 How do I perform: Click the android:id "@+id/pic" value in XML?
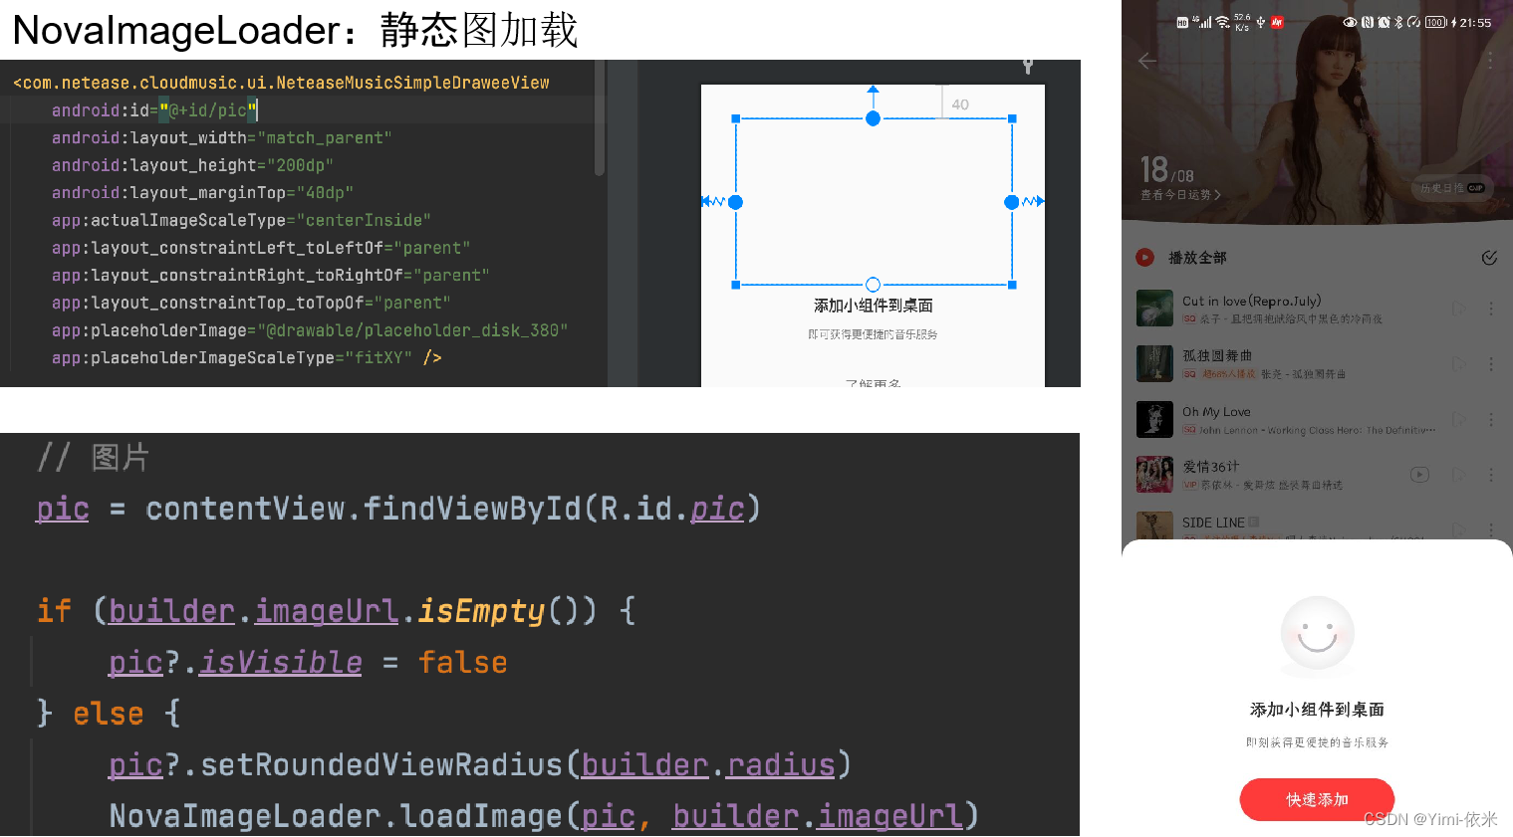208,110
